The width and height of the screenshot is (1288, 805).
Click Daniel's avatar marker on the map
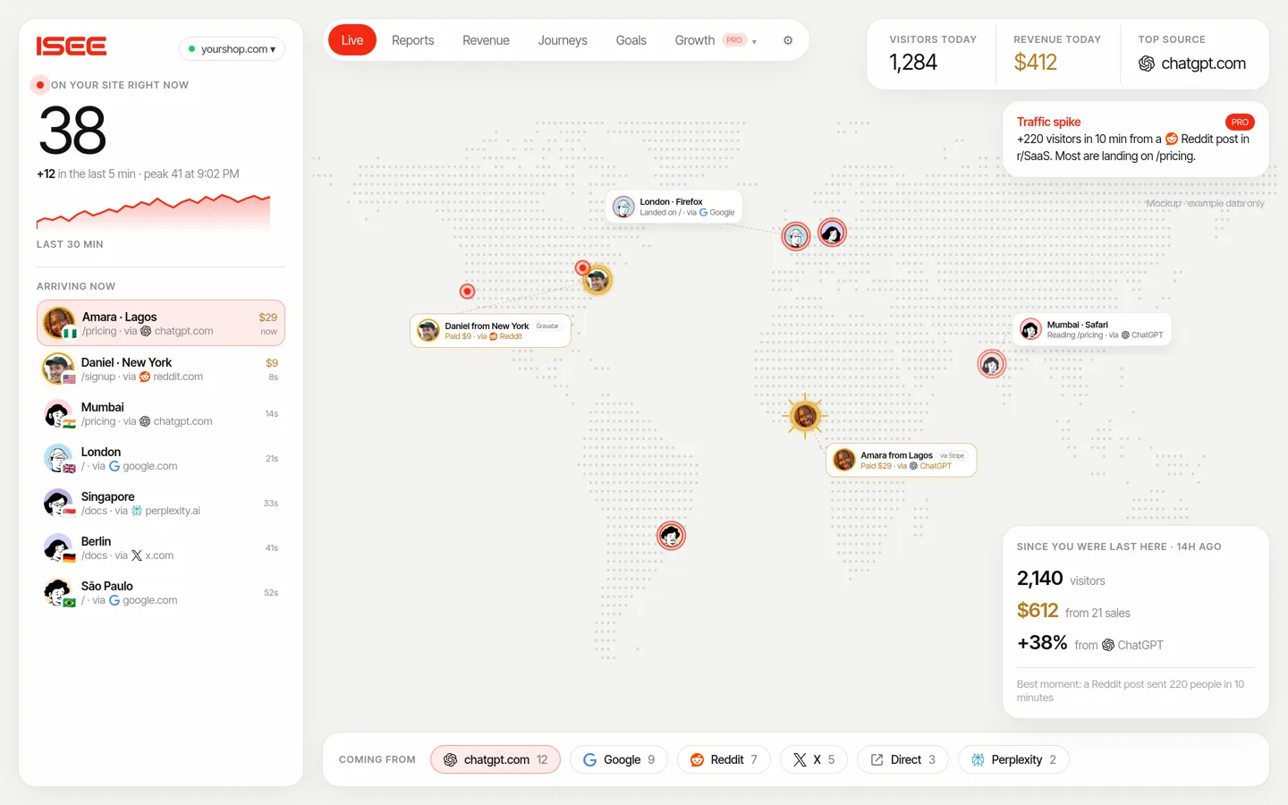(597, 280)
